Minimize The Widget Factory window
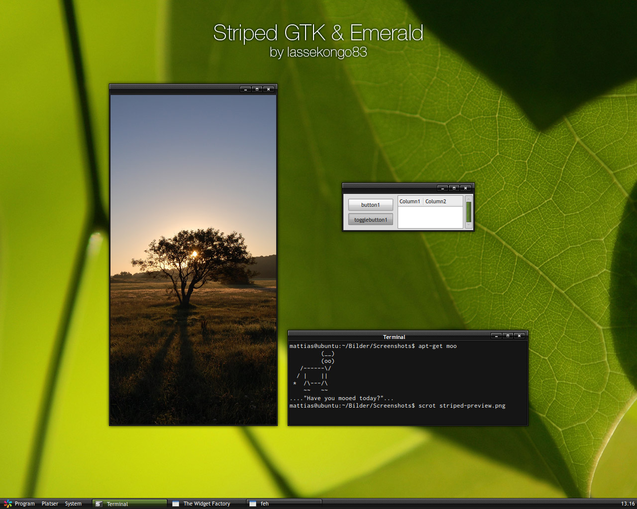This screenshot has width=637, height=509. (x=442, y=188)
